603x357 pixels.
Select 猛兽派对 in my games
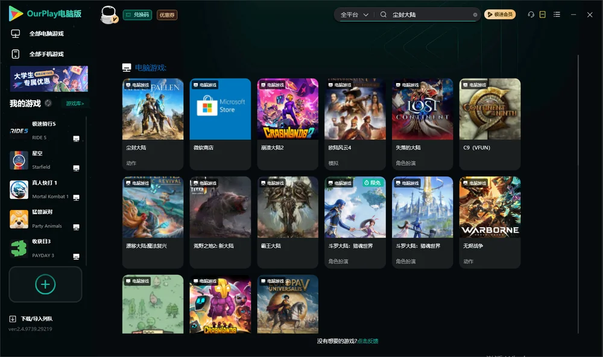tap(45, 220)
